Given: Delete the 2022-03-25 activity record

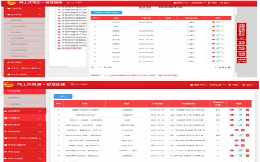Looking at the screenshot, I should coord(247,156).
